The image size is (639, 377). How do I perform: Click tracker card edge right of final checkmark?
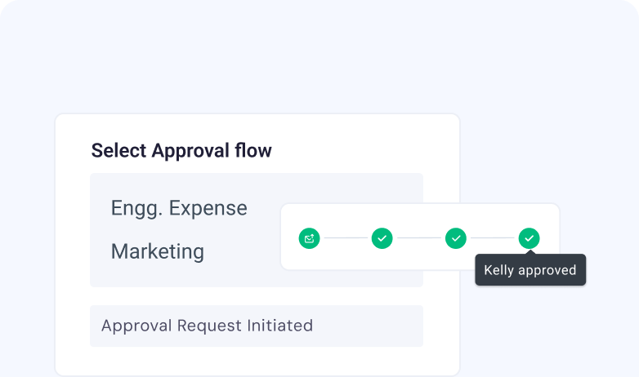point(552,238)
